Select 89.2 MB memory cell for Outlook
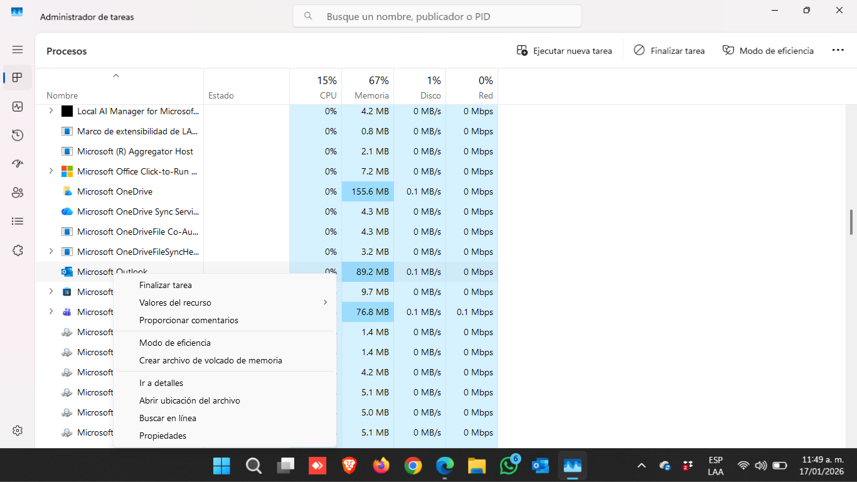The image size is (857, 482). (x=368, y=272)
